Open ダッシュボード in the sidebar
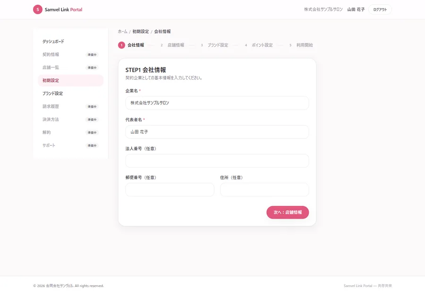Image resolution: width=425 pixels, height=295 pixels. pos(71,42)
